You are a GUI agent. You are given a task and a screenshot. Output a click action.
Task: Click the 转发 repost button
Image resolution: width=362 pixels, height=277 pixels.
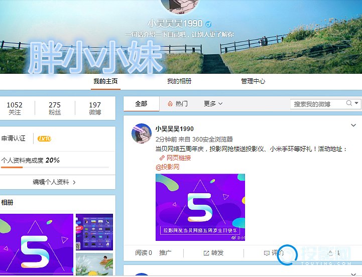tap(213, 253)
